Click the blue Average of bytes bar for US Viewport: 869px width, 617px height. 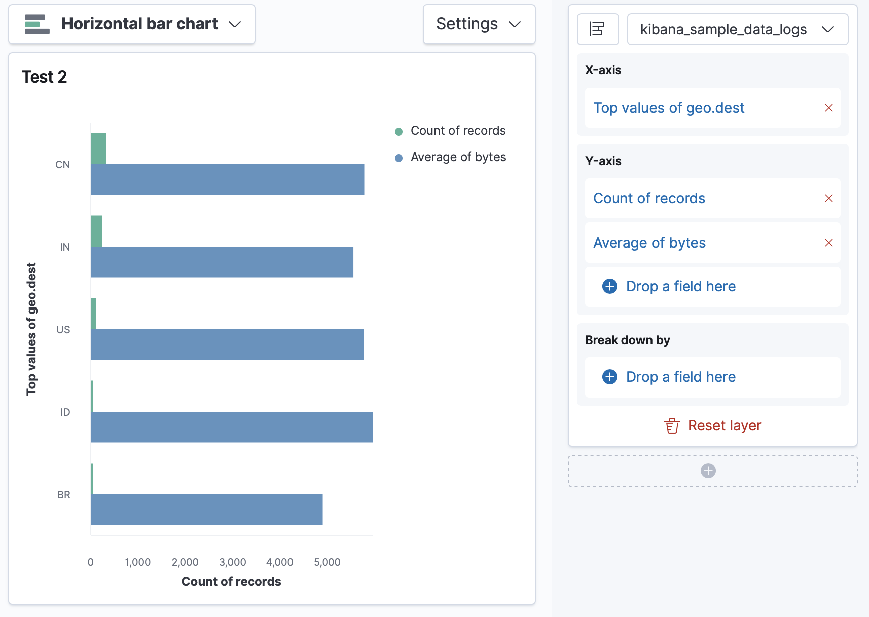(227, 345)
